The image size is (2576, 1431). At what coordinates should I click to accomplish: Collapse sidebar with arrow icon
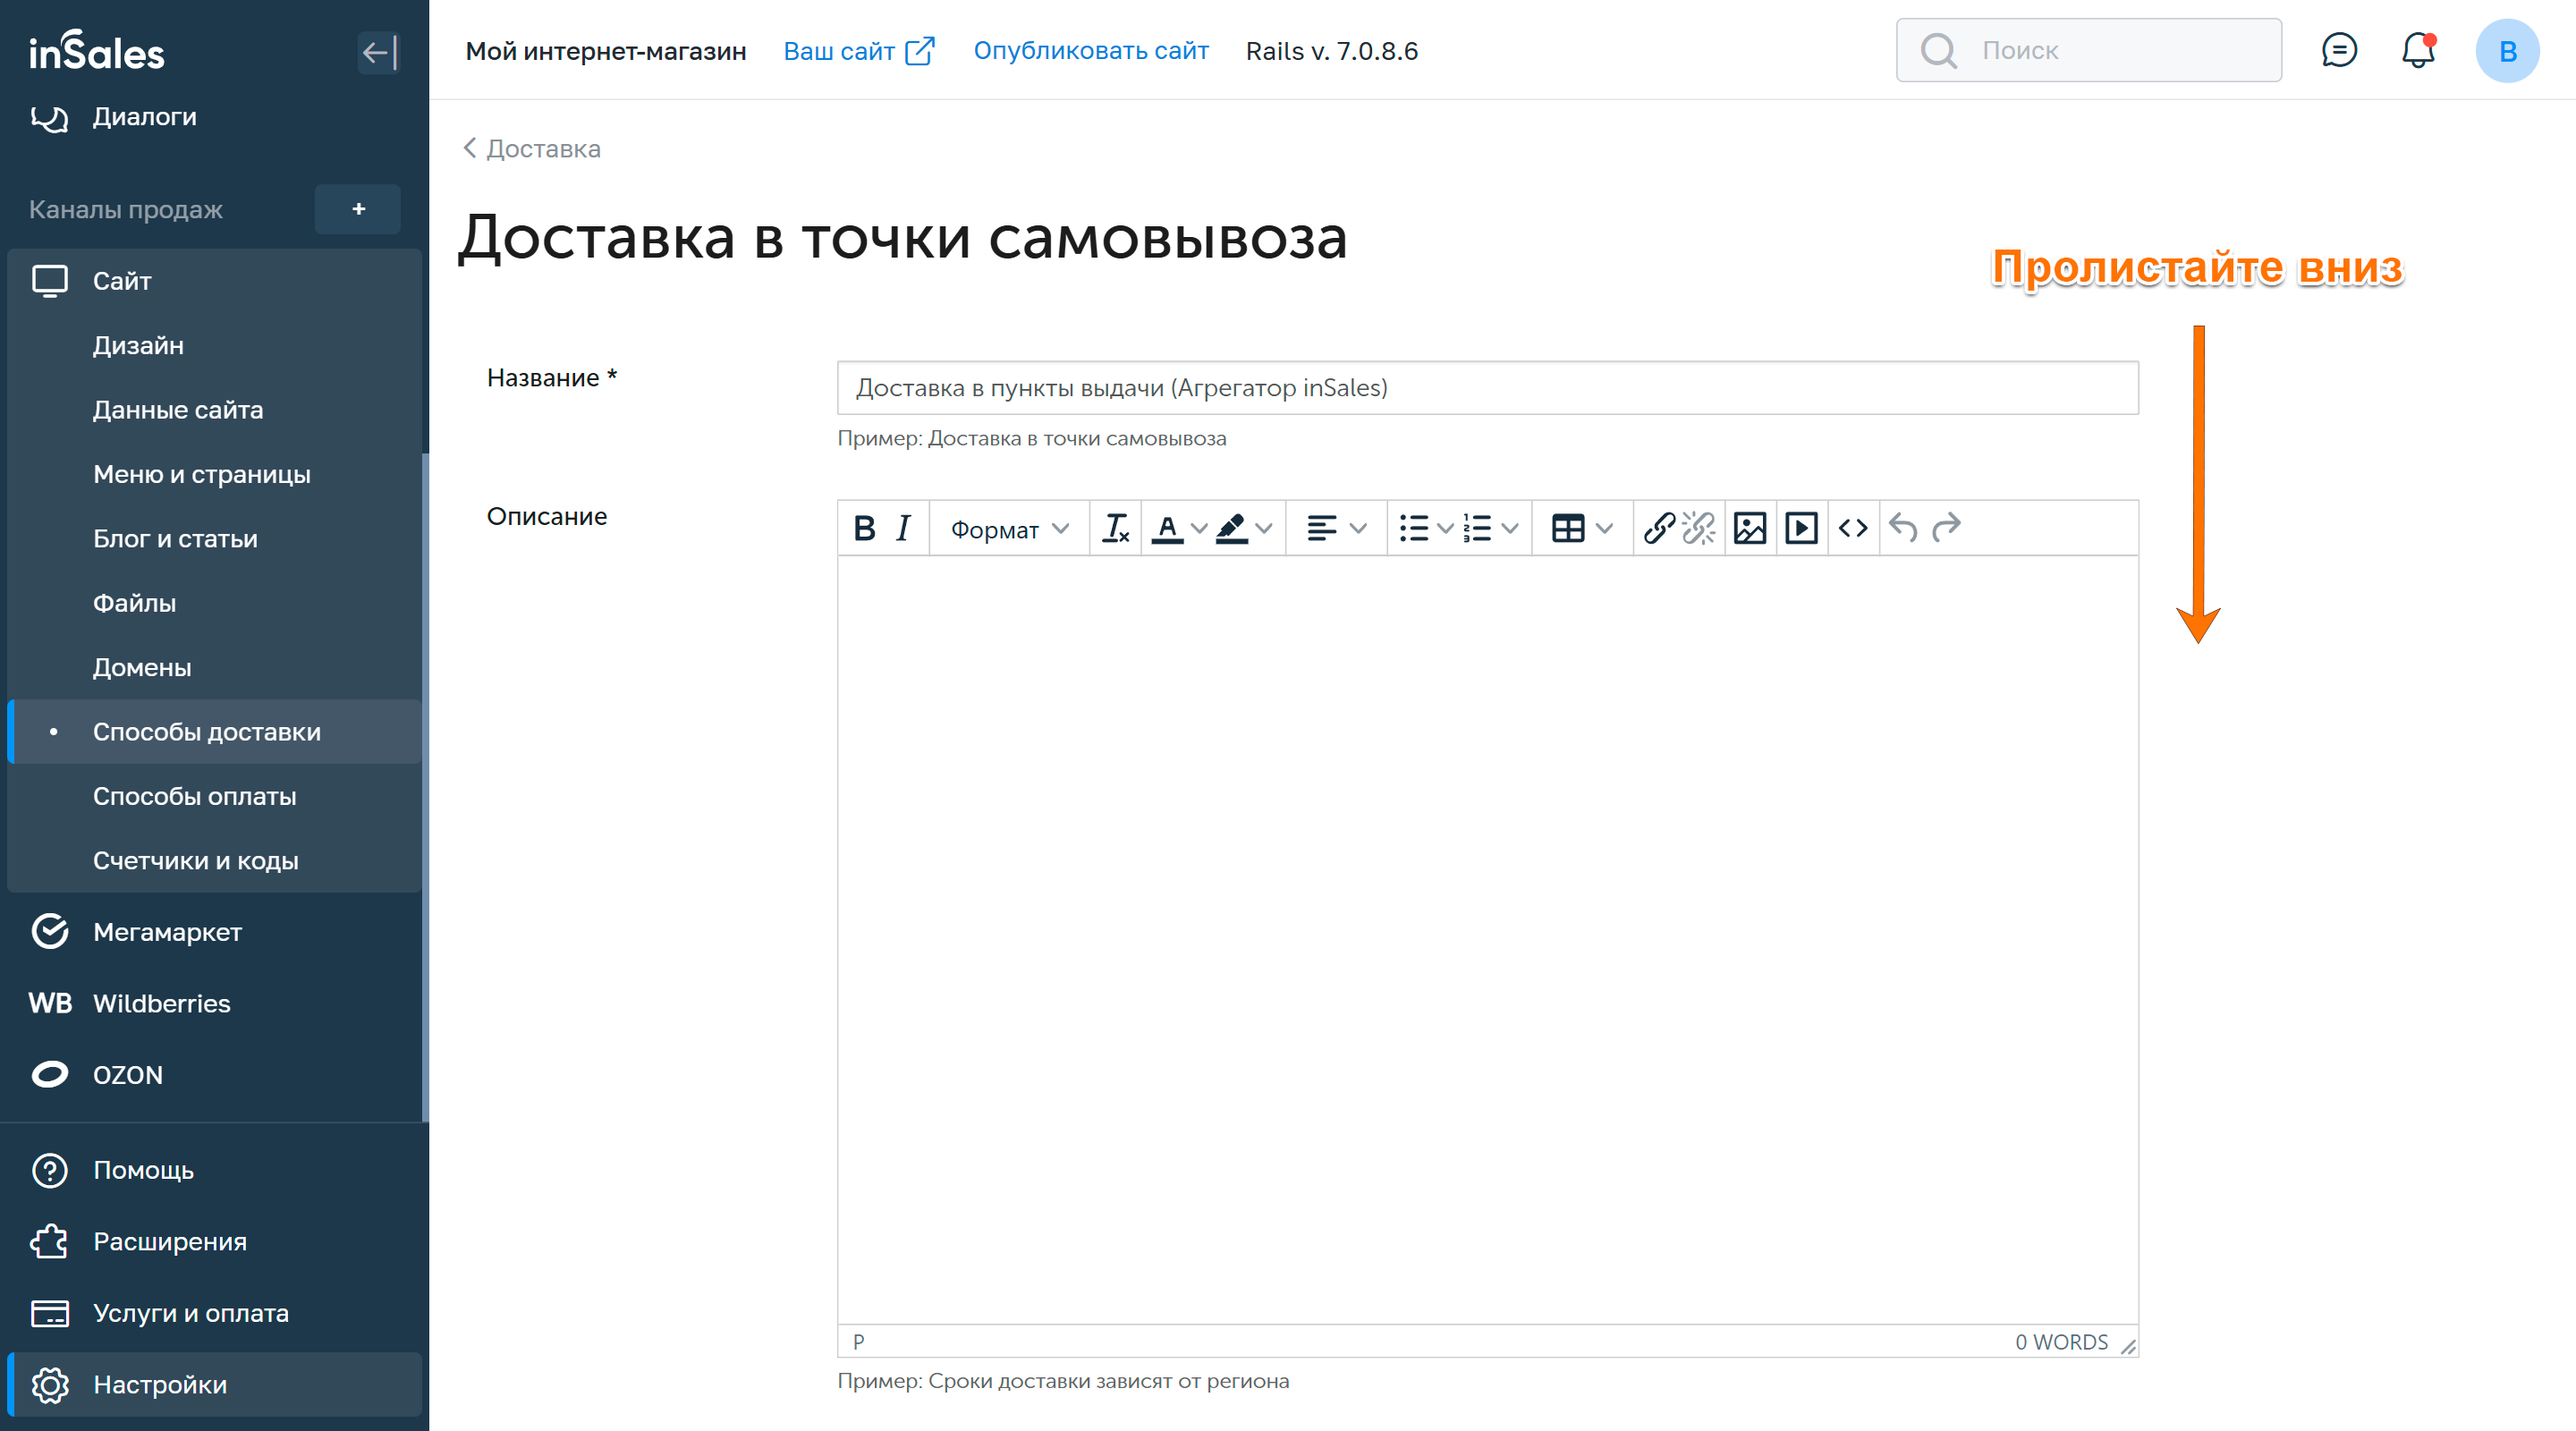pyautogui.click(x=378, y=52)
